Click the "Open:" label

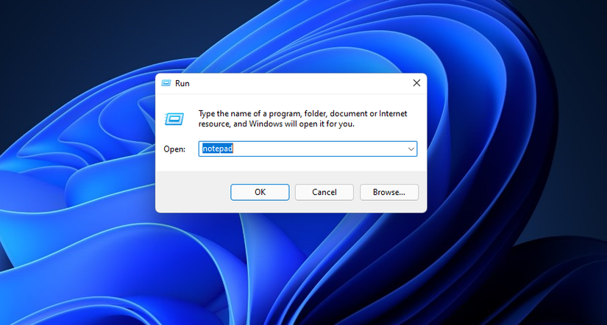click(x=174, y=149)
